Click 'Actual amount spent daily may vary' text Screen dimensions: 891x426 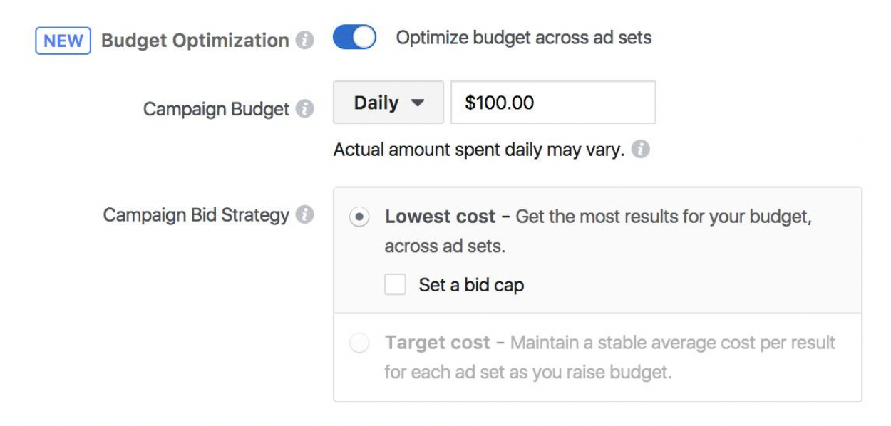479,150
